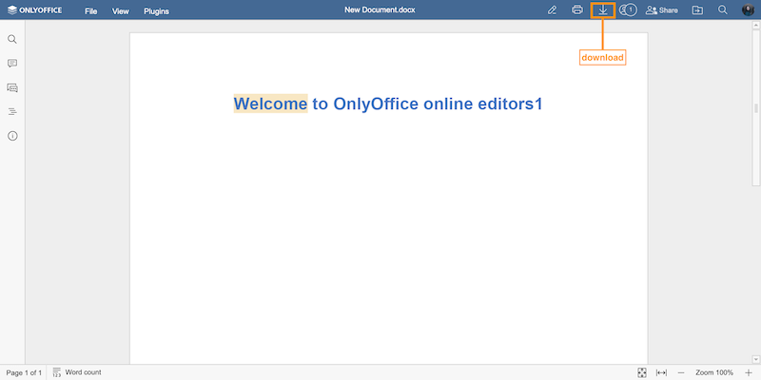Show the Headings navigation panel

point(12,112)
